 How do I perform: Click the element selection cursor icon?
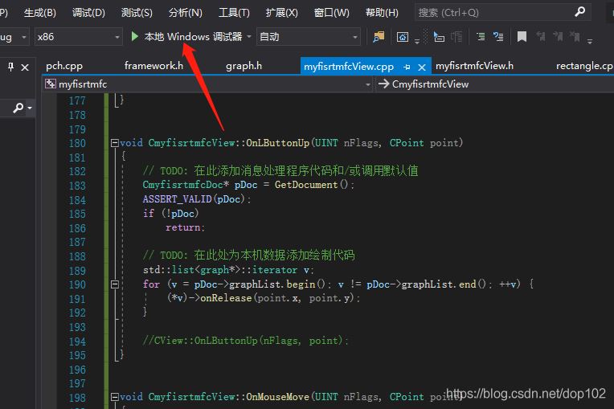coord(439,37)
